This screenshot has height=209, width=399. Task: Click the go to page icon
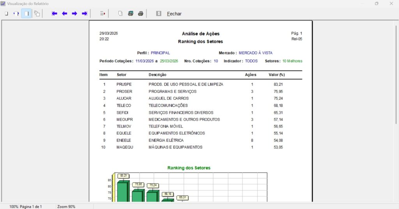[102, 14]
